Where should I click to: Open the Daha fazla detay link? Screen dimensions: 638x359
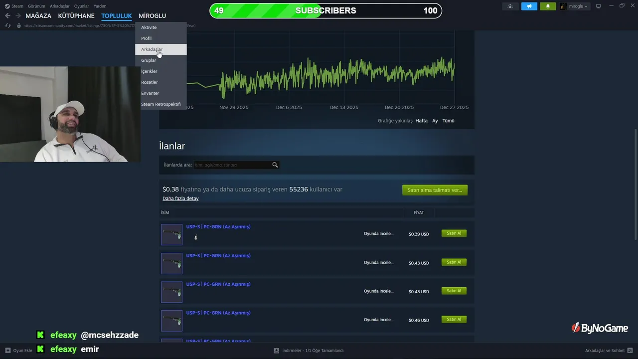pyautogui.click(x=180, y=198)
